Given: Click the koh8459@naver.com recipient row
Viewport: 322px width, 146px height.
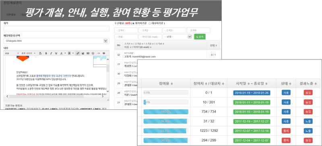Looking at the screenshot, I should pyautogui.click(x=167, y=55).
